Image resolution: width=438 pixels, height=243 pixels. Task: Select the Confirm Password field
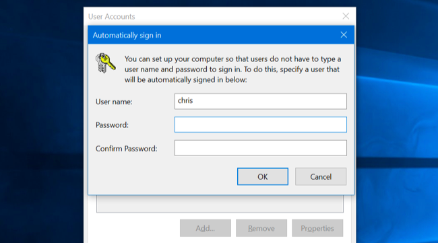[261, 148]
